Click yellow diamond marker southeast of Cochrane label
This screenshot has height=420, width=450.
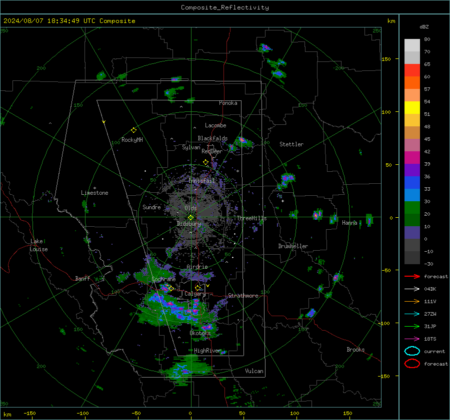(x=171, y=288)
